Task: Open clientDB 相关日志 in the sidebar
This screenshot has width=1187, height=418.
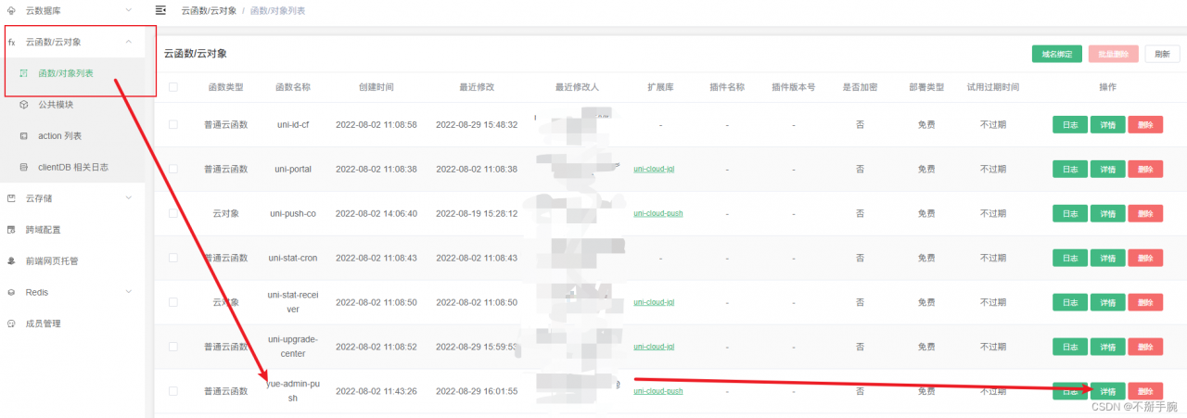Action: (x=72, y=168)
